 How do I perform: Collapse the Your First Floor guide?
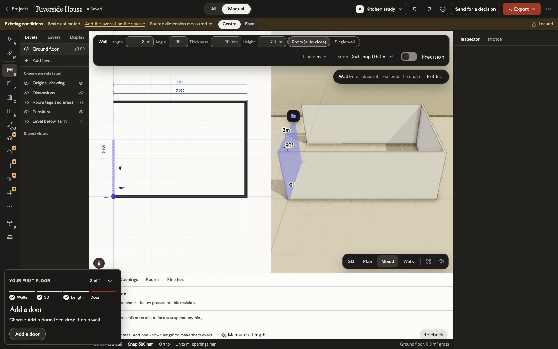click(110, 281)
